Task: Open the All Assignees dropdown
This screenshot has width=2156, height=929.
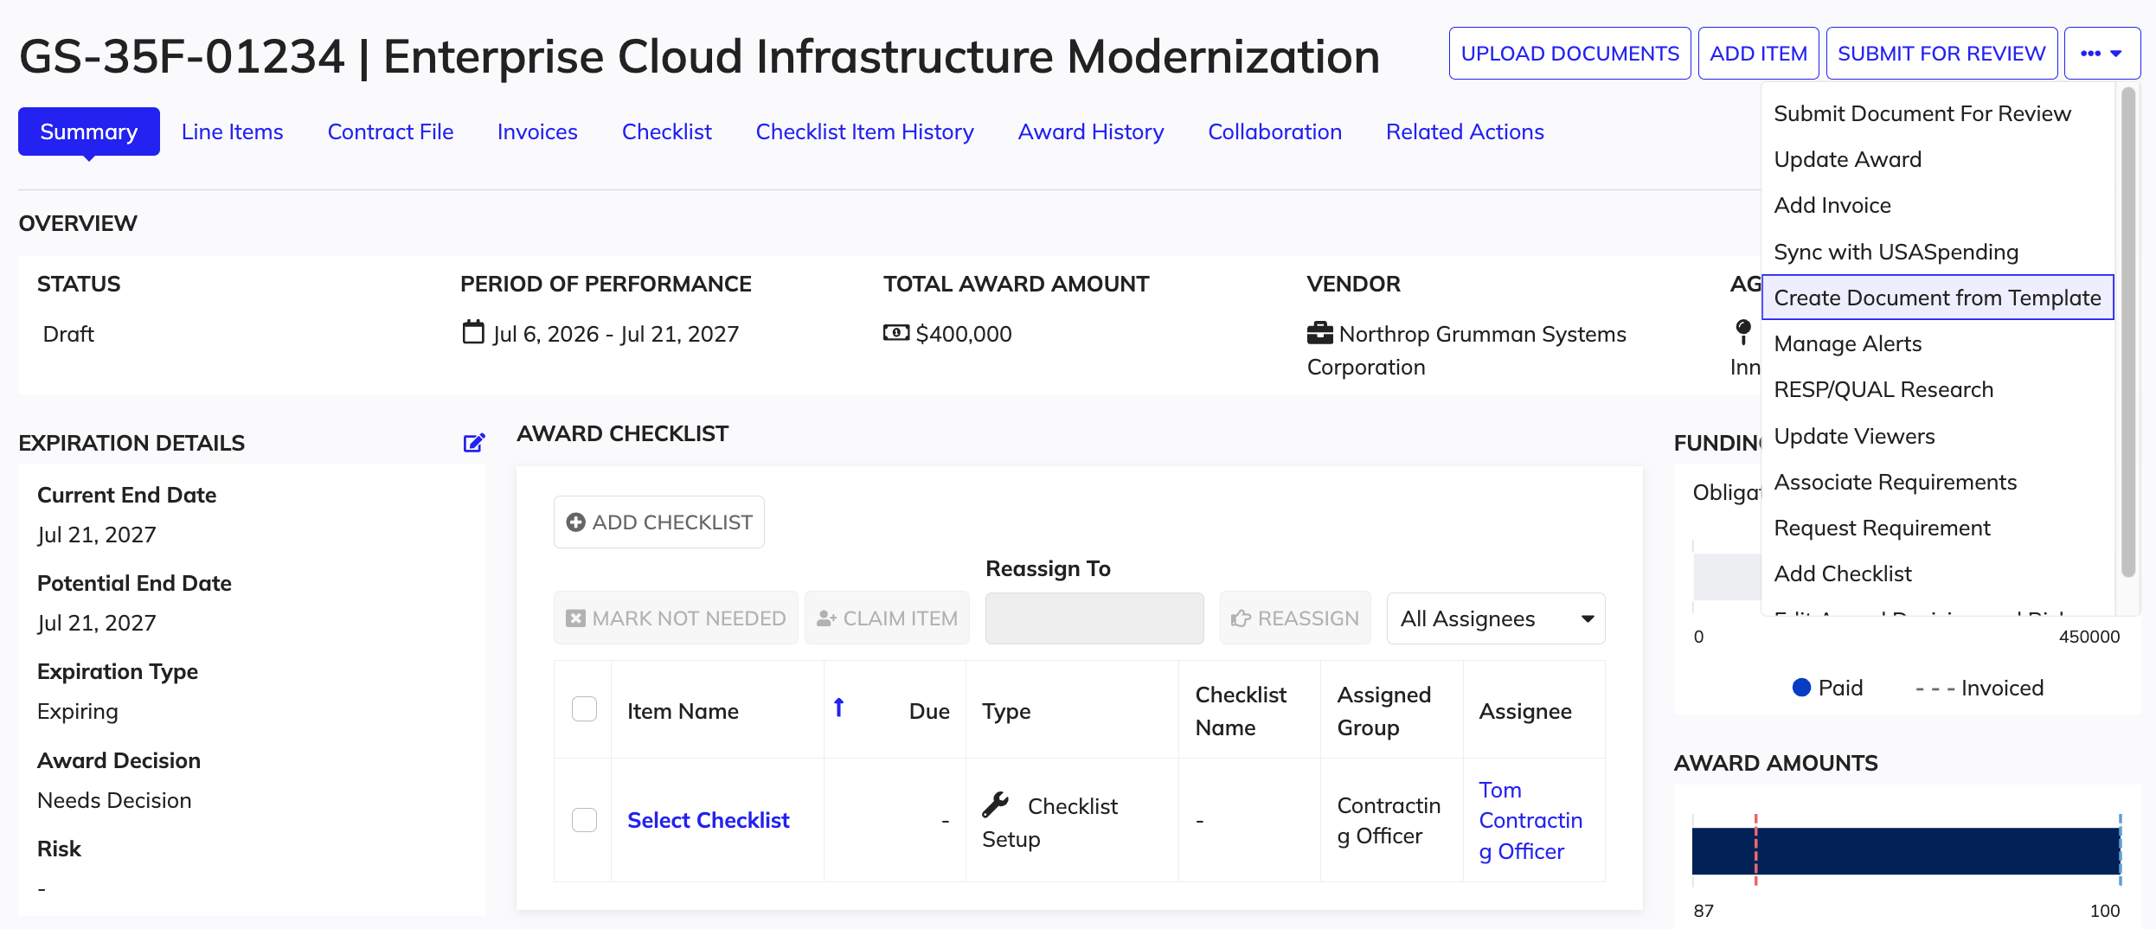Action: (1496, 618)
